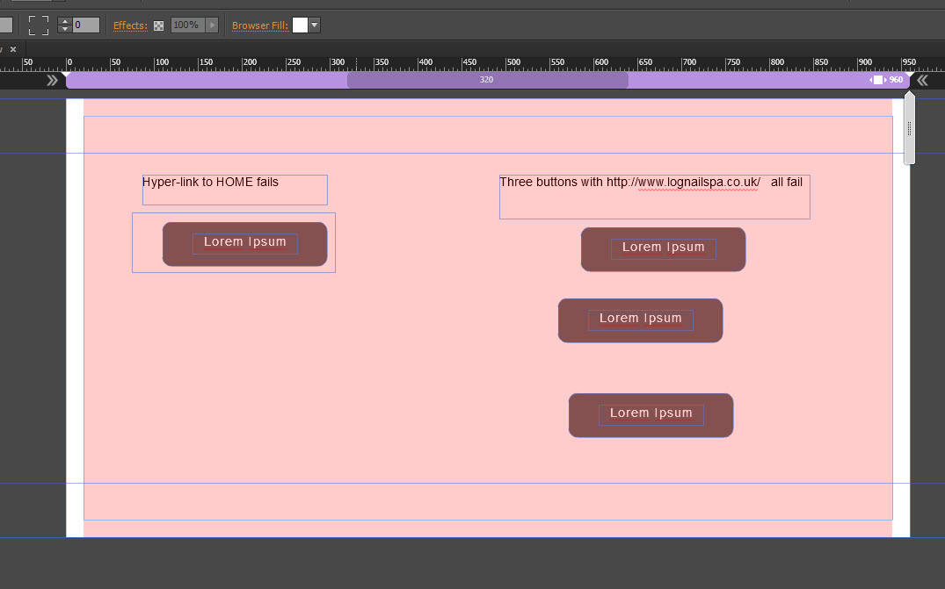Select the "Hyper-link to HOME fails" text
Image resolution: width=945 pixels, height=589 pixels.
point(210,182)
